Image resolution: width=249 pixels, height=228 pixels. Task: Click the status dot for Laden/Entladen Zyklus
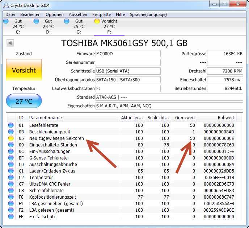point(11,171)
